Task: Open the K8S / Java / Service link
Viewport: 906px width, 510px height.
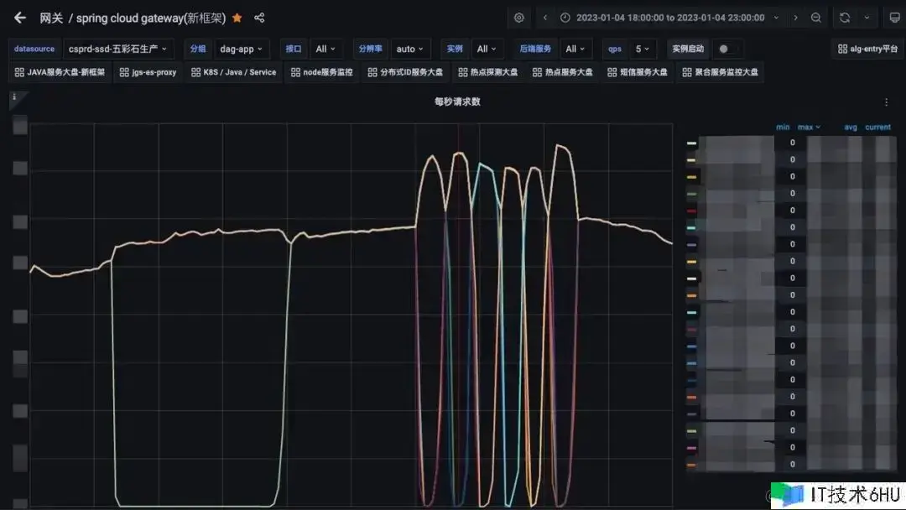Action: tap(233, 72)
